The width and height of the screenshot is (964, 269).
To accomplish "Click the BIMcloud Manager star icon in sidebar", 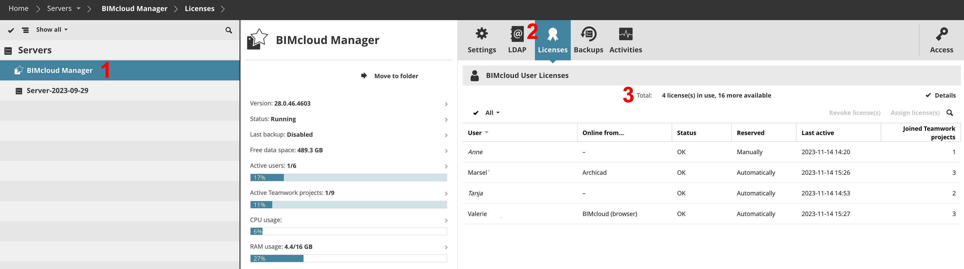I will point(19,70).
